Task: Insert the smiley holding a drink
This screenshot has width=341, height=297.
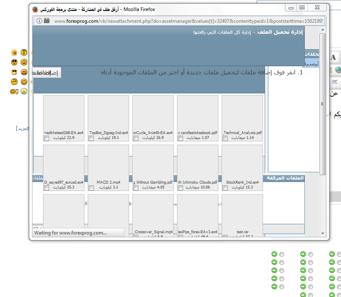Action: point(14,91)
